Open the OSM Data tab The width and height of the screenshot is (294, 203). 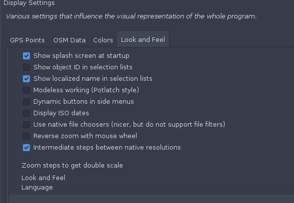point(69,40)
